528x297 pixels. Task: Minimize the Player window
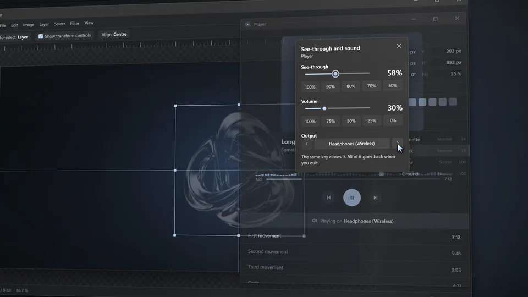(x=414, y=19)
